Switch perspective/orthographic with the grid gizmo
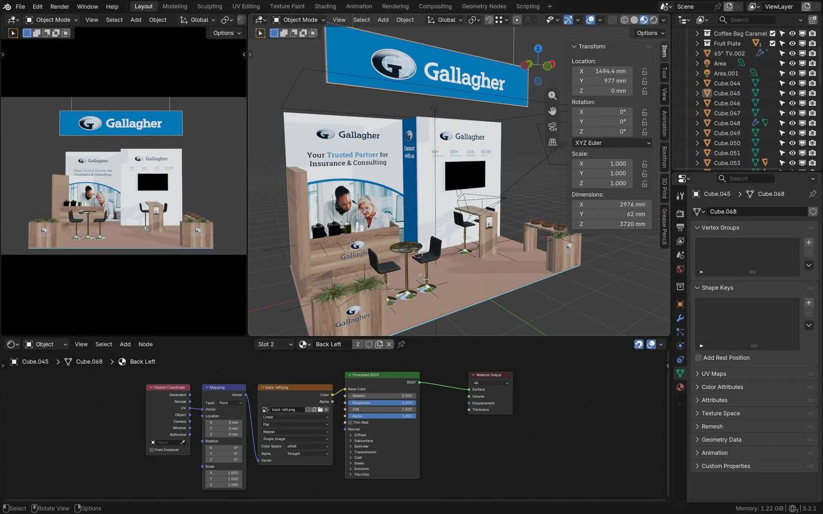The height and width of the screenshot is (514, 823). tap(553, 142)
